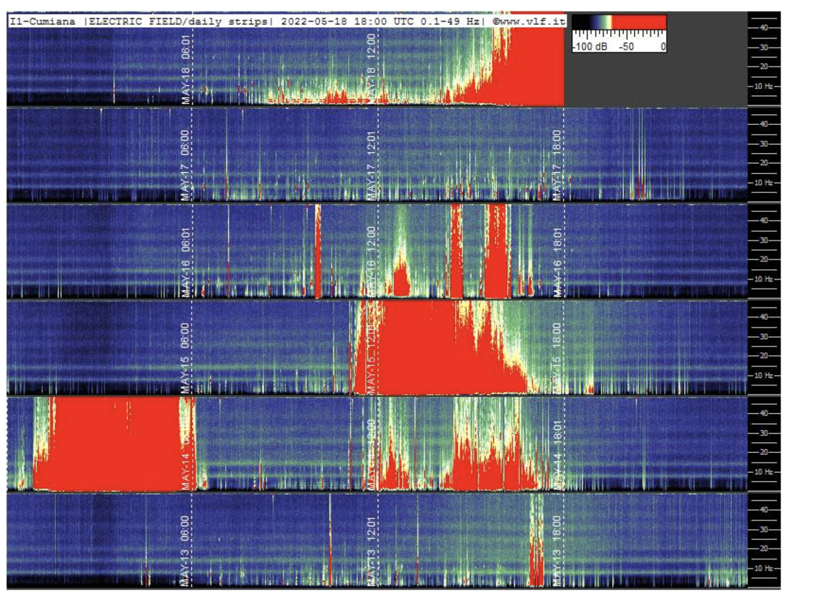Image resolution: width=813 pixels, height=605 pixels.
Task: Click the -100 dB legend label
Action: 590,46
